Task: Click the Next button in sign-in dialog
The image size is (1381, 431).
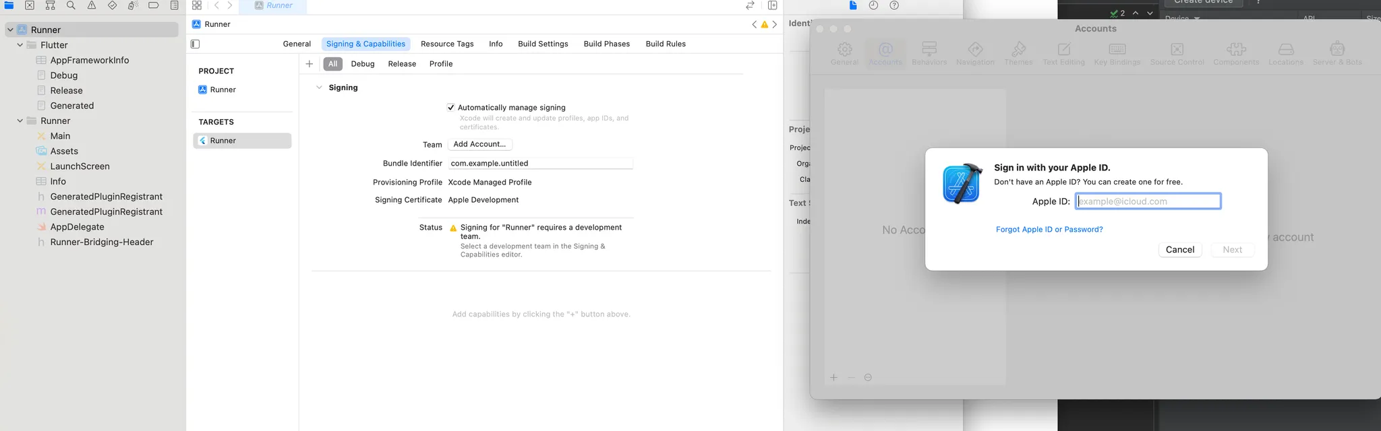Action: [1232, 250]
